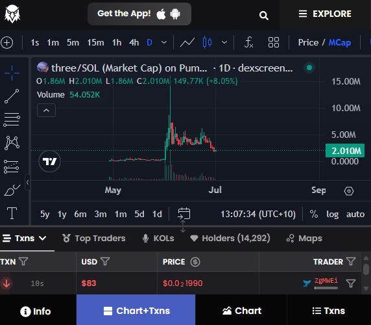
Task: Set the date range to 6m
Action: (80, 214)
